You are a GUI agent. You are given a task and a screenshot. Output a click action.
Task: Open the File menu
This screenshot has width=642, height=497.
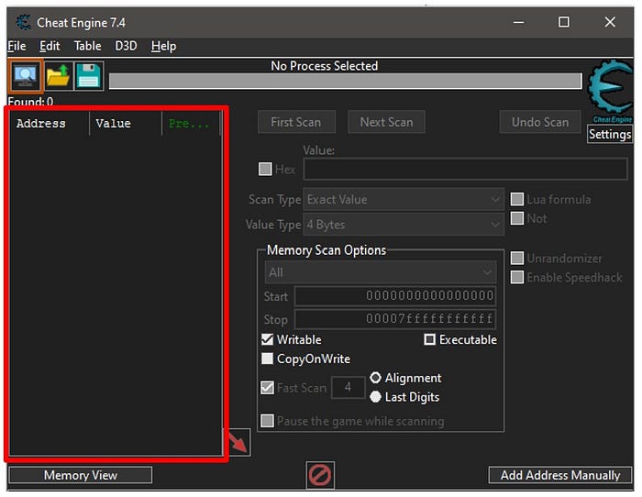(17, 46)
